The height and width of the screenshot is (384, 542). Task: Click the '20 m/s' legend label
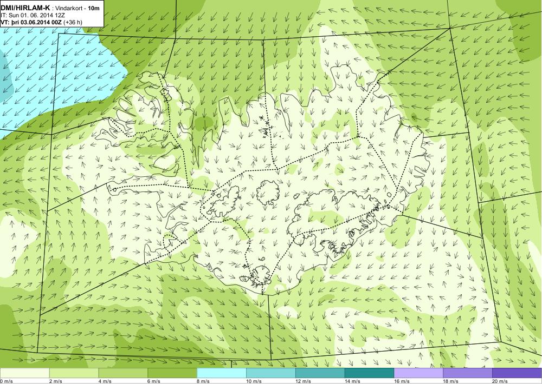(500, 381)
